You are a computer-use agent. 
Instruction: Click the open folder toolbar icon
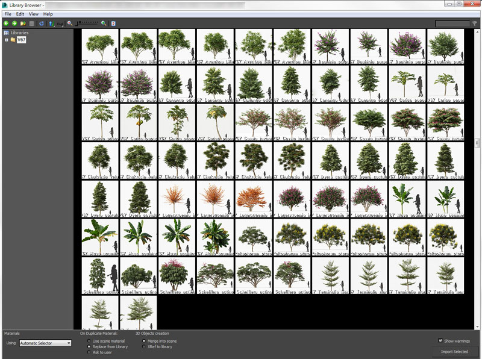23,23
